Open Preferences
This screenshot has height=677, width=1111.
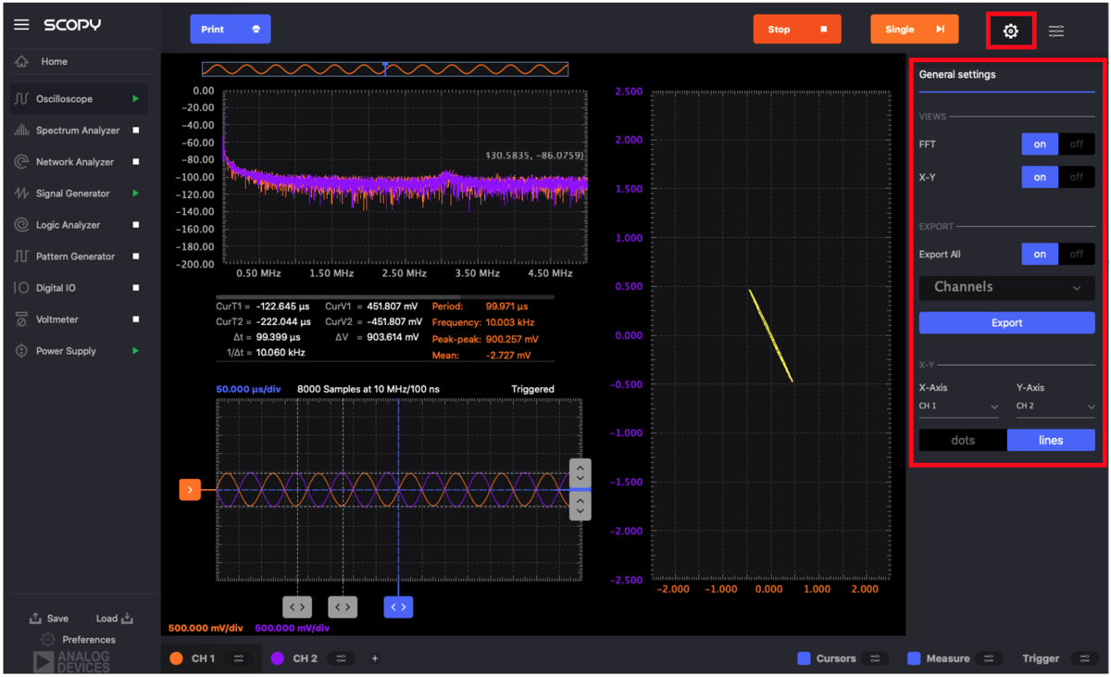[79, 640]
